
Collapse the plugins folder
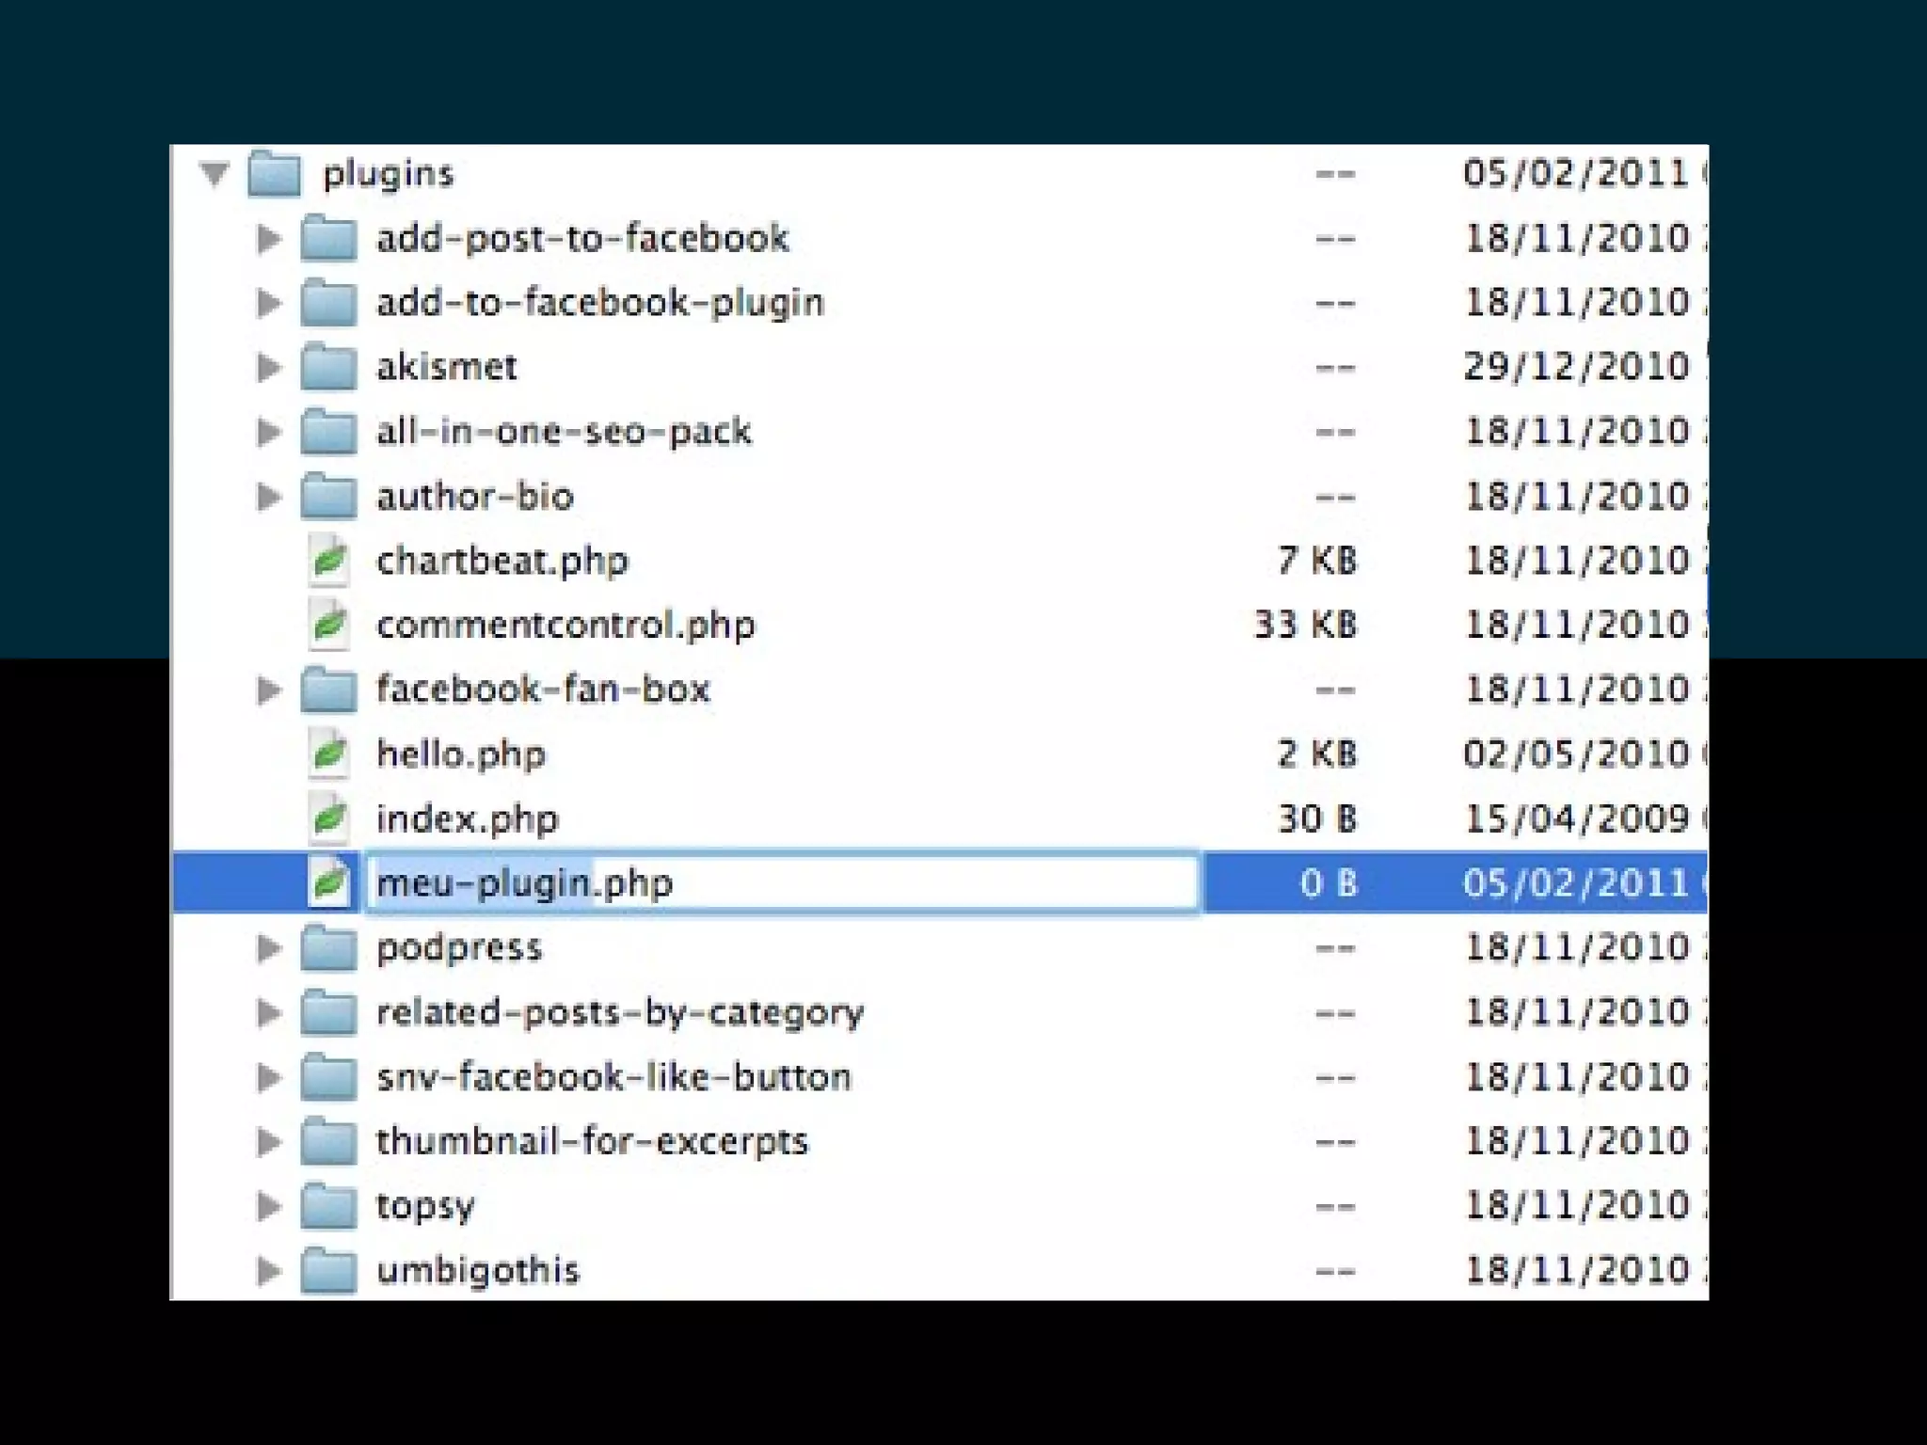215,174
